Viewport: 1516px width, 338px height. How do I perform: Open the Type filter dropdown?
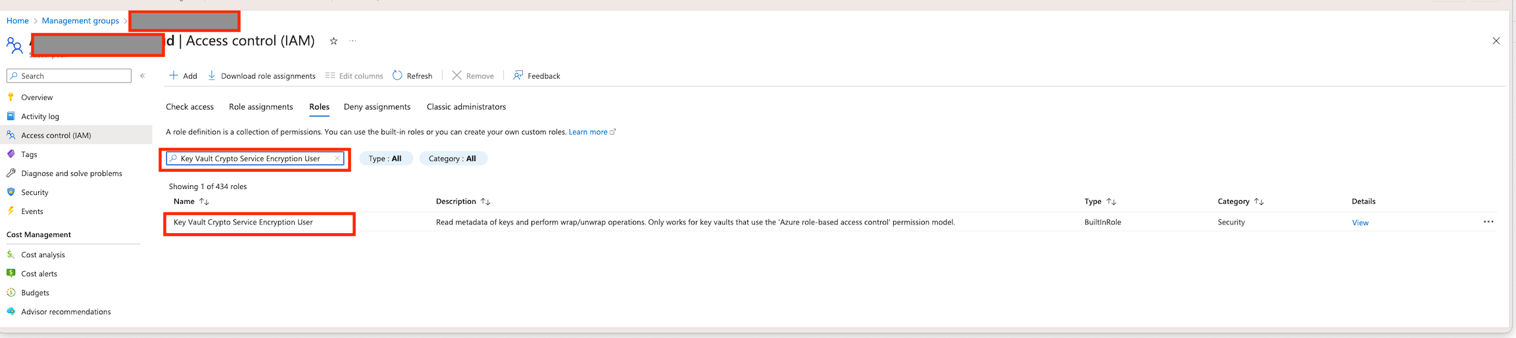[x=385, y=159]
